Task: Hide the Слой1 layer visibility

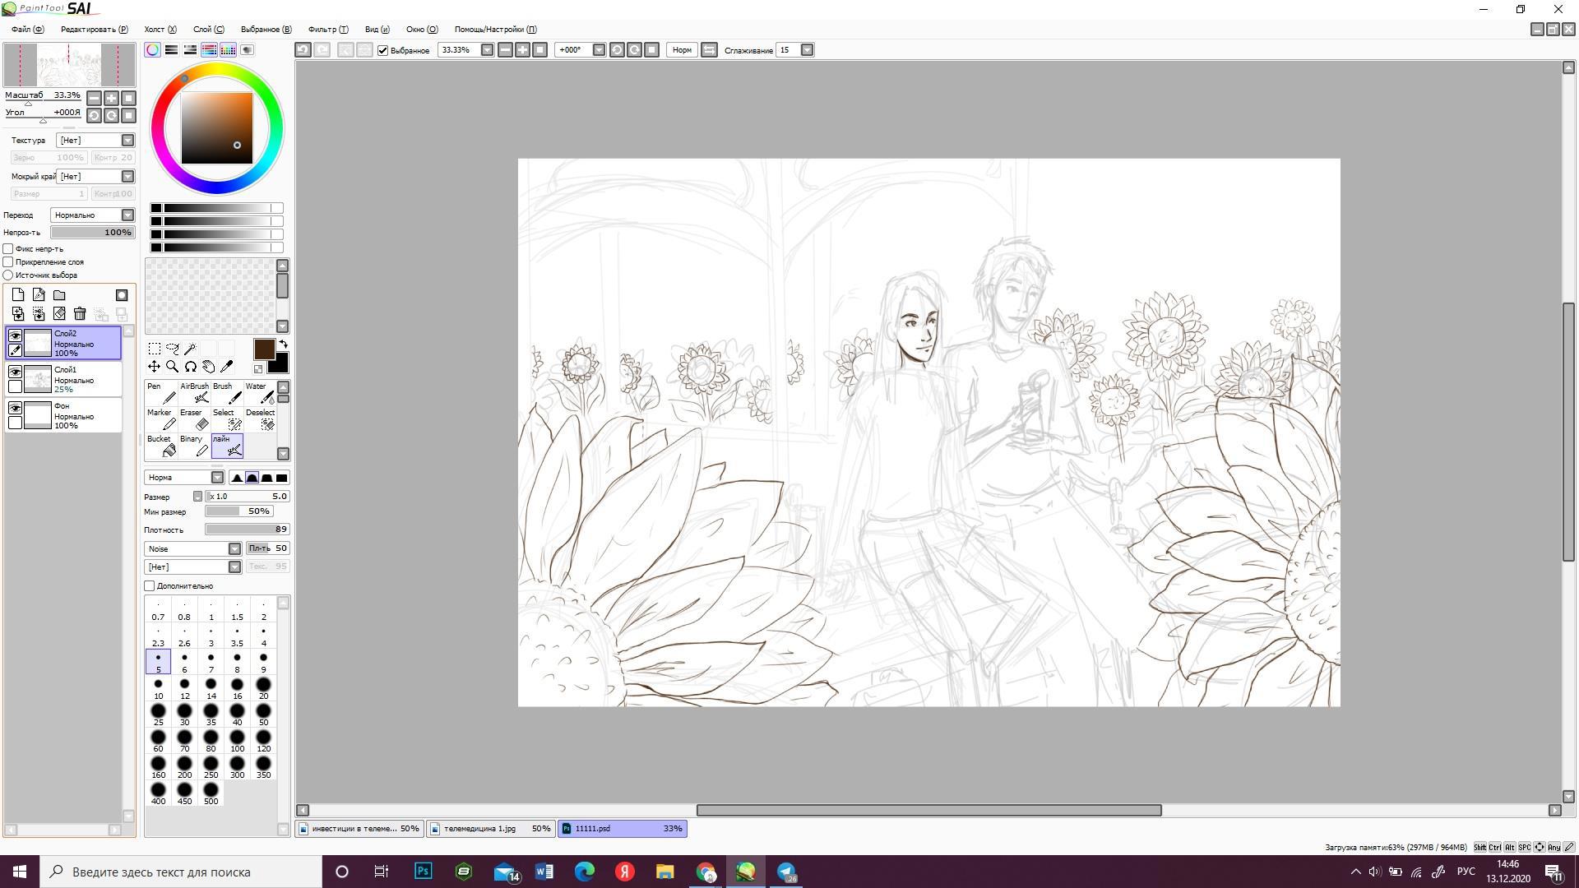Action: tap(15, 372)
